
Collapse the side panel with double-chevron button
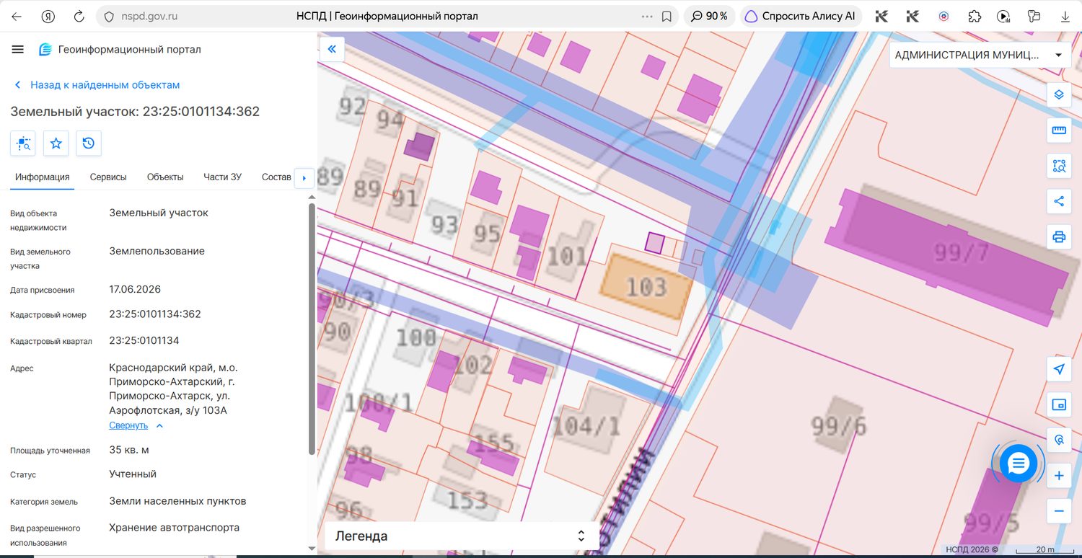(x=332, y=49)
